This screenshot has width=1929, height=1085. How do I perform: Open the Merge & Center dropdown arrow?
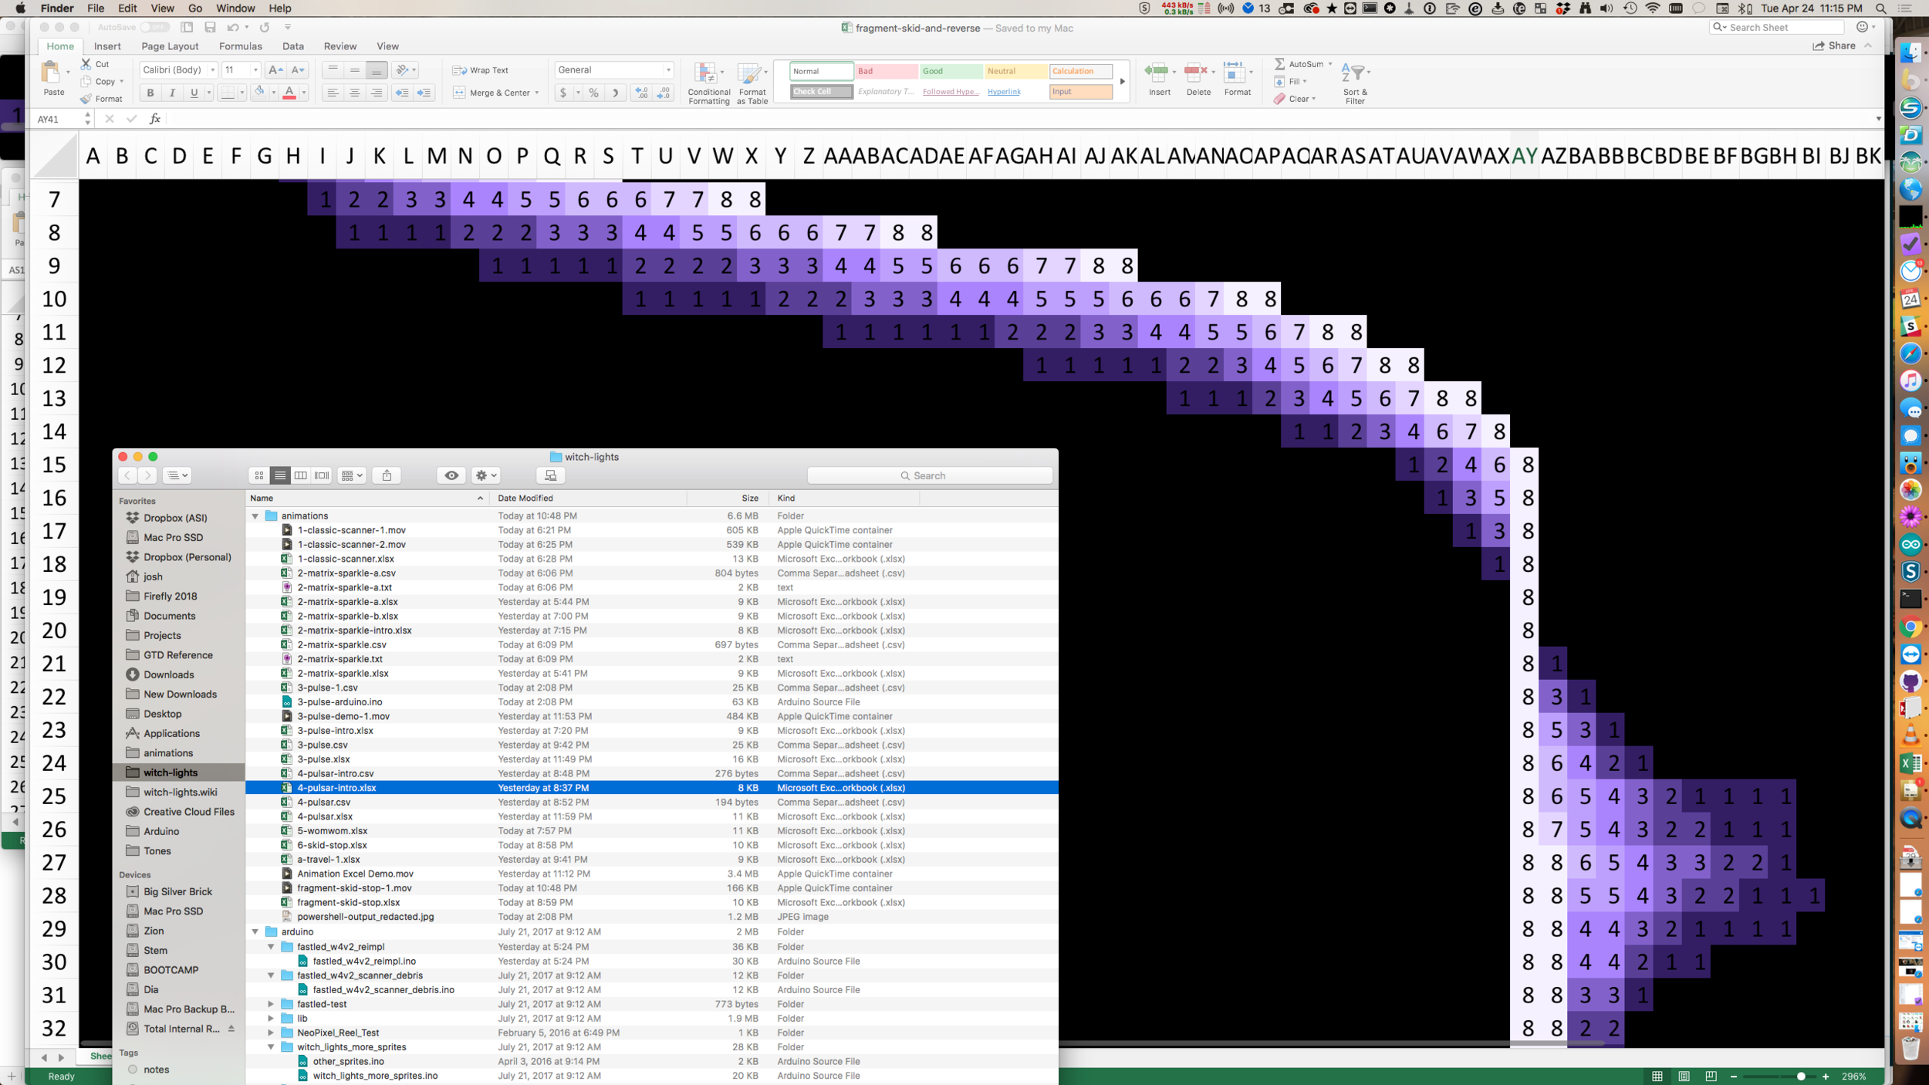537,93
